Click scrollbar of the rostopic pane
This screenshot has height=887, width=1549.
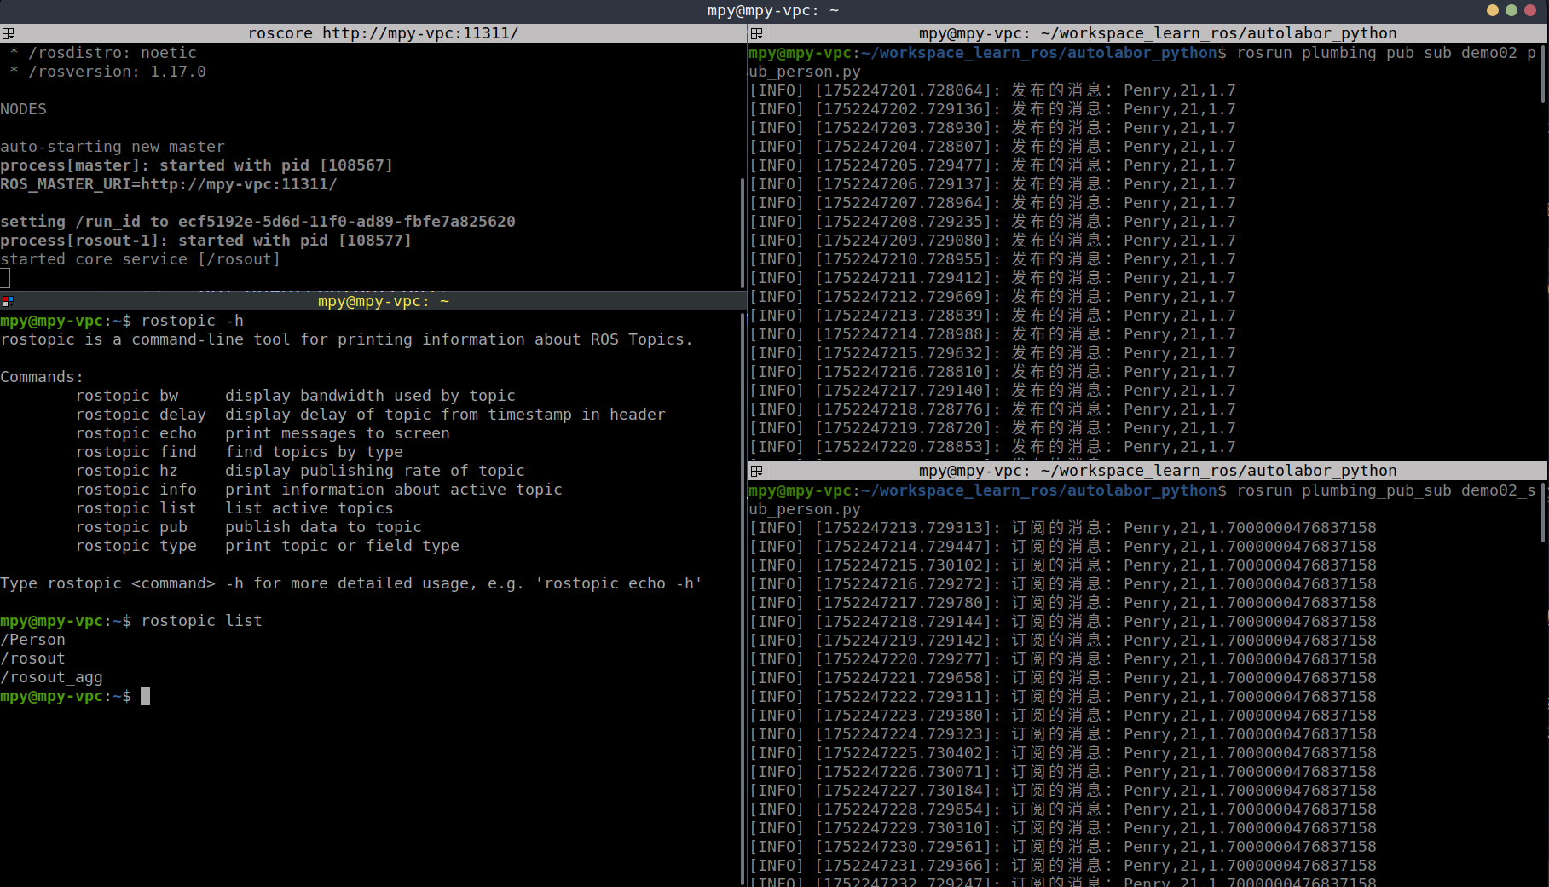[x=743, y=597]
